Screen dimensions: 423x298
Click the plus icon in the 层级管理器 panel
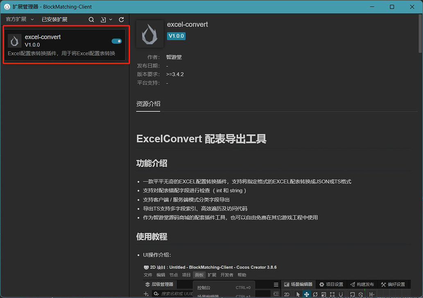coord(146,294)
